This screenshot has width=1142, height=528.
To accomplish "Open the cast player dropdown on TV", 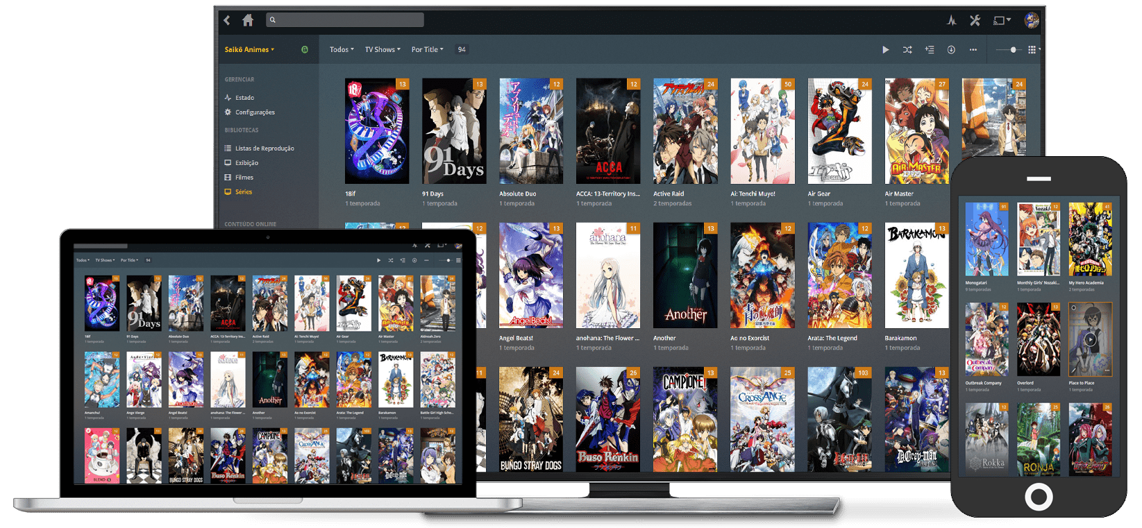I will point(1002,21).
